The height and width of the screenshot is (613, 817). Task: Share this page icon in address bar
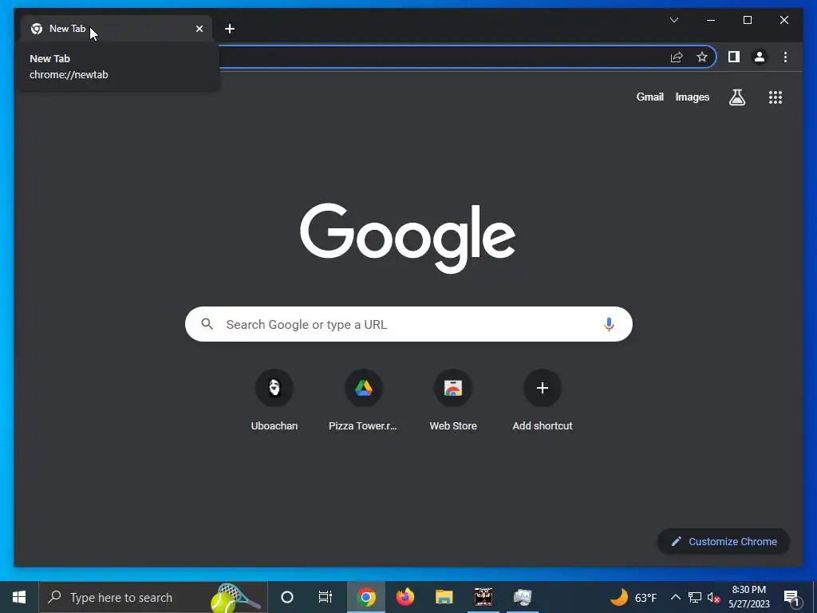click(x=677, y=57)
